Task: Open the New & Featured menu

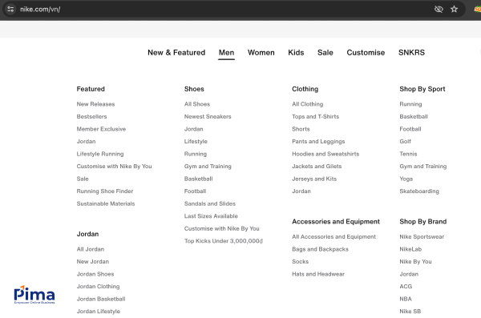Action: point(176,53)
